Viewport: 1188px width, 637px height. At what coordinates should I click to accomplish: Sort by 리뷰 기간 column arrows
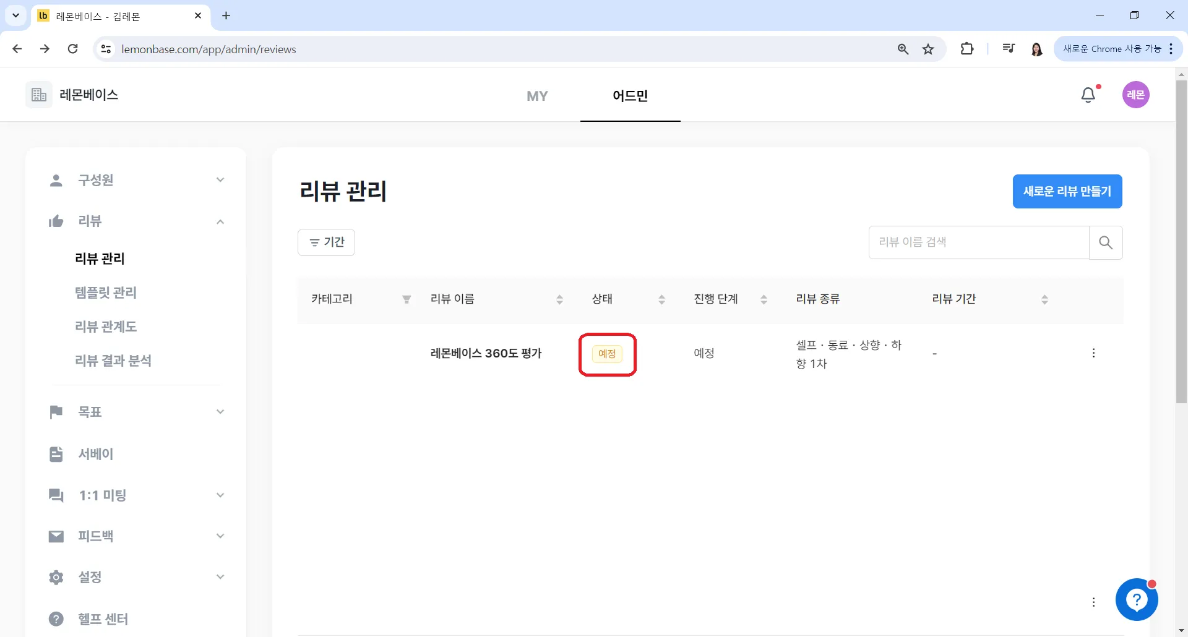(1044, 299)
